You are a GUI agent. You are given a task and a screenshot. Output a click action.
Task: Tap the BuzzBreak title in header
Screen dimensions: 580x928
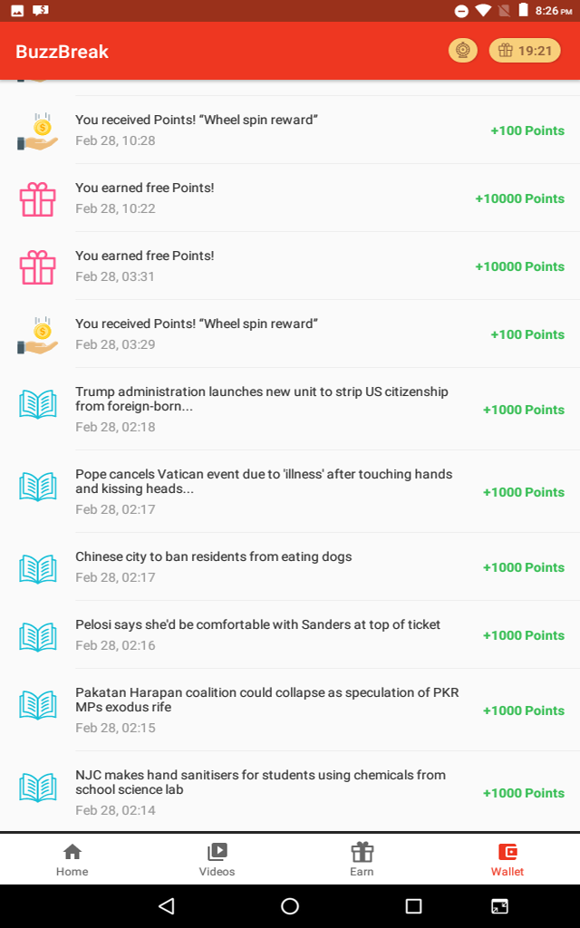tap(63, 52)
